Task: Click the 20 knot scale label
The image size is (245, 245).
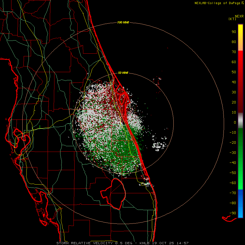Action: pyautogui.click(x=234, y=102)
